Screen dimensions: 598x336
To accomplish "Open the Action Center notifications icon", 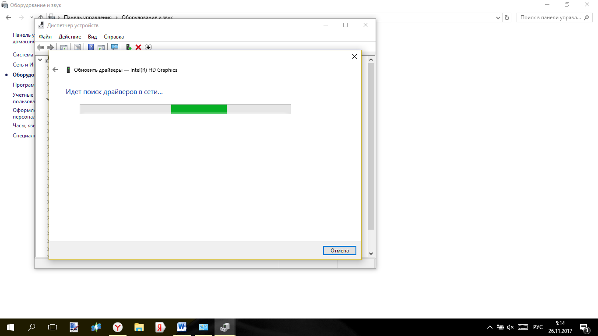I will click(x=584, y=327).
